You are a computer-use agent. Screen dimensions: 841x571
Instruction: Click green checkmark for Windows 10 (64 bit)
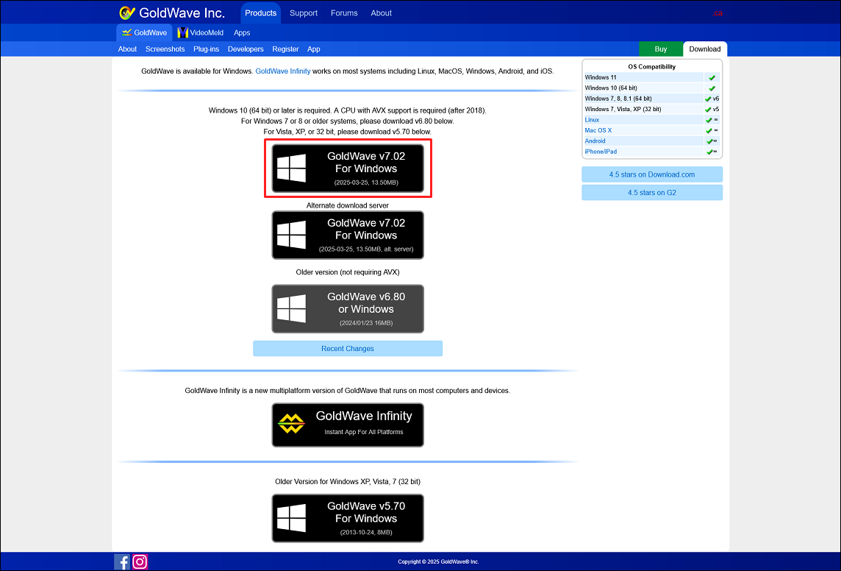(712, 88)
